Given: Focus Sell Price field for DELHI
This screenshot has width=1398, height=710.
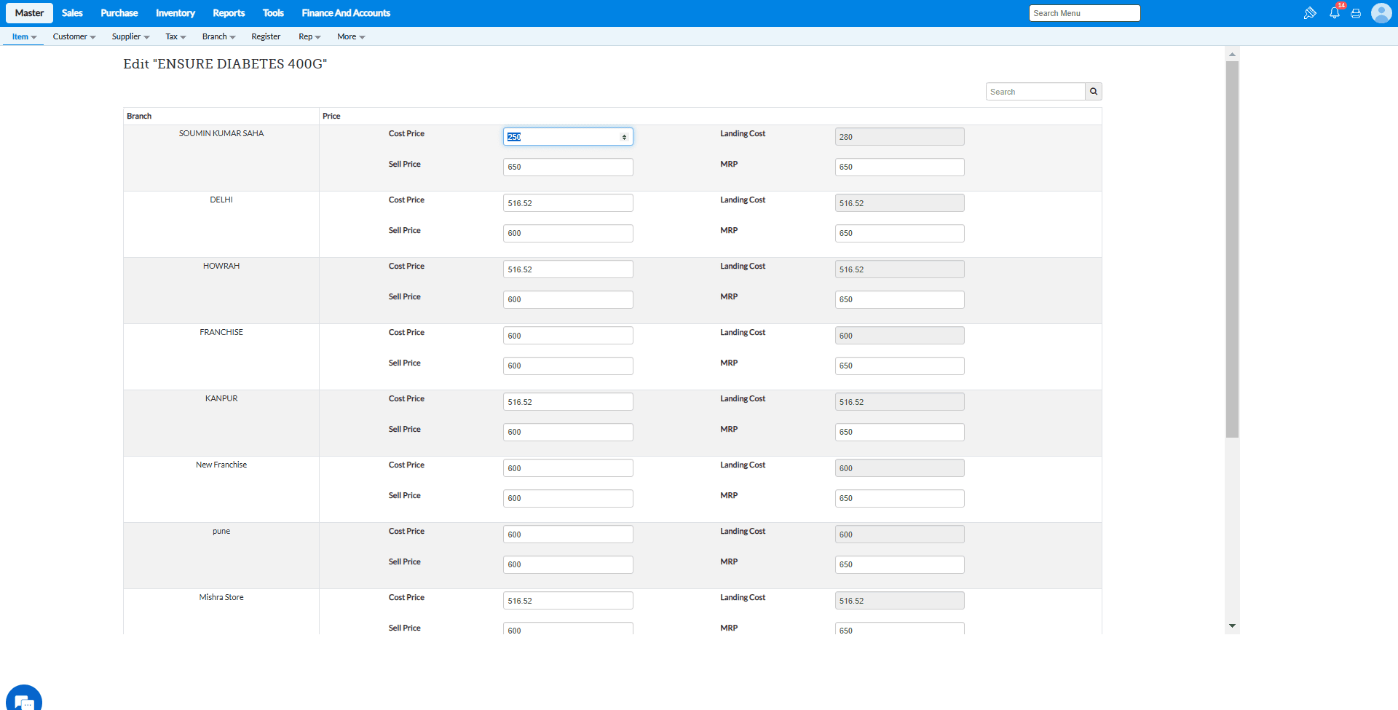Looking at the screenshot, I should 568,233.
